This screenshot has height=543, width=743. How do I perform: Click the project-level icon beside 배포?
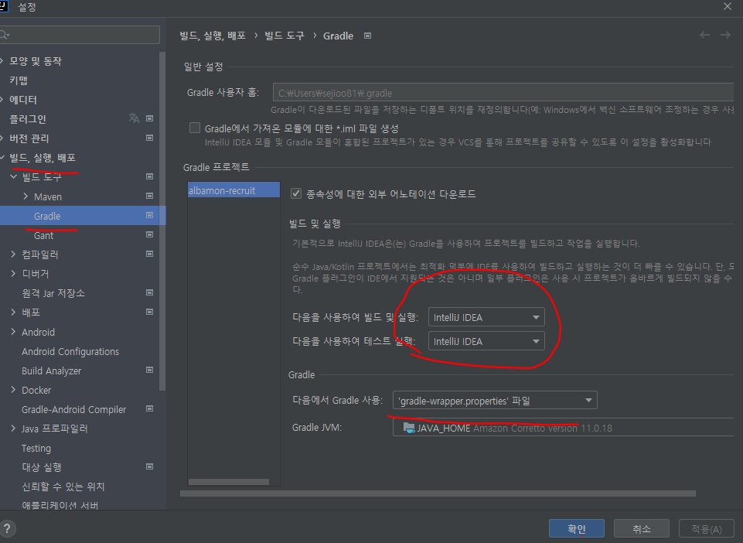(150, 312)
